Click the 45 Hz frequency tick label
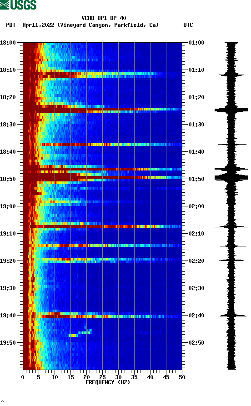The width and height of the screenshot is (251, 406). [x=166, y=377]
